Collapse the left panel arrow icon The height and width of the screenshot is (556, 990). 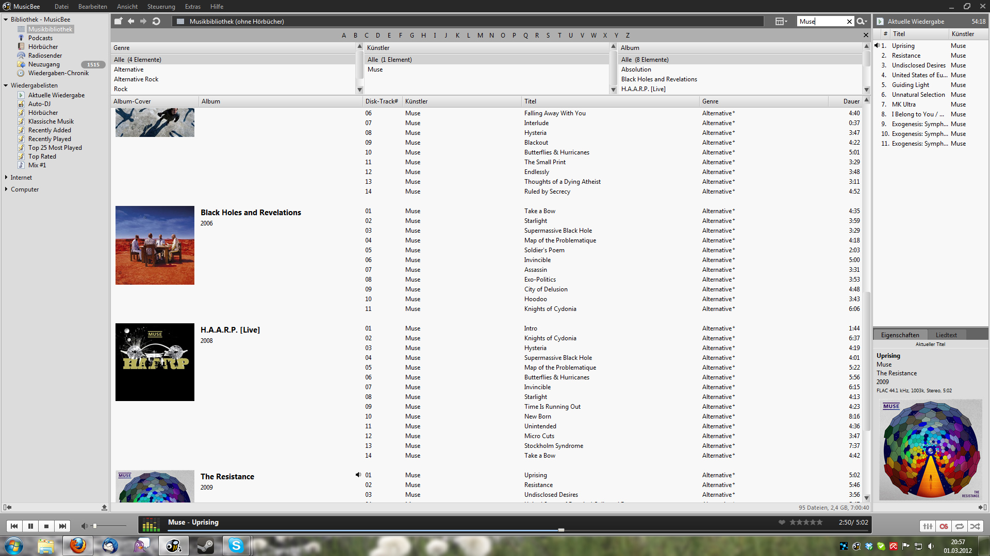coord(7,507)
